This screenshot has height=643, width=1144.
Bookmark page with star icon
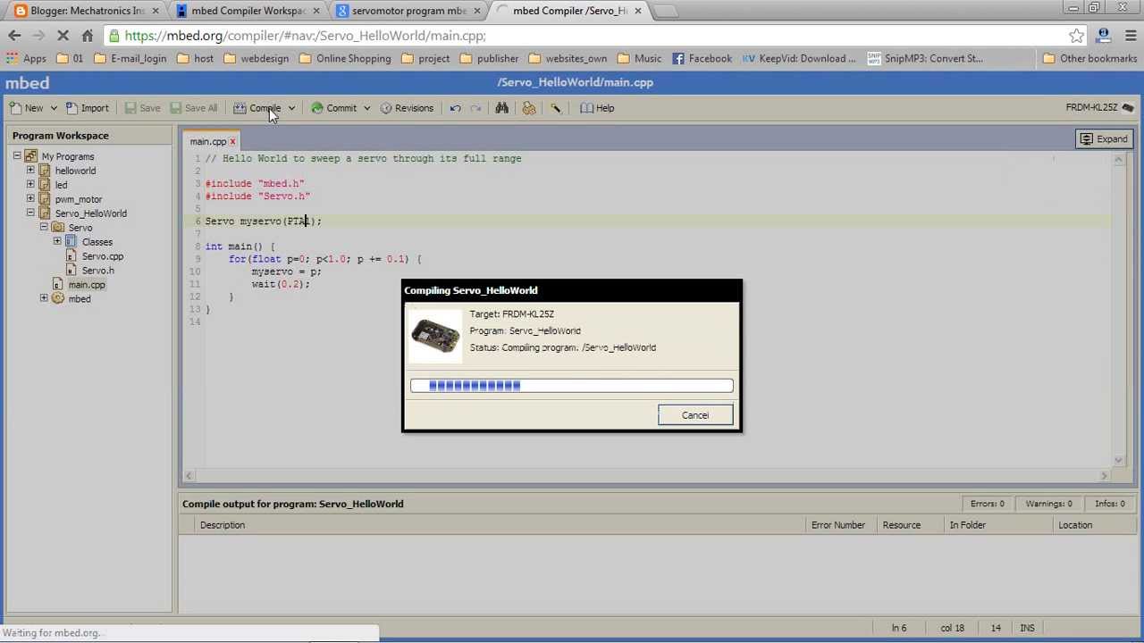point(1076,36)
